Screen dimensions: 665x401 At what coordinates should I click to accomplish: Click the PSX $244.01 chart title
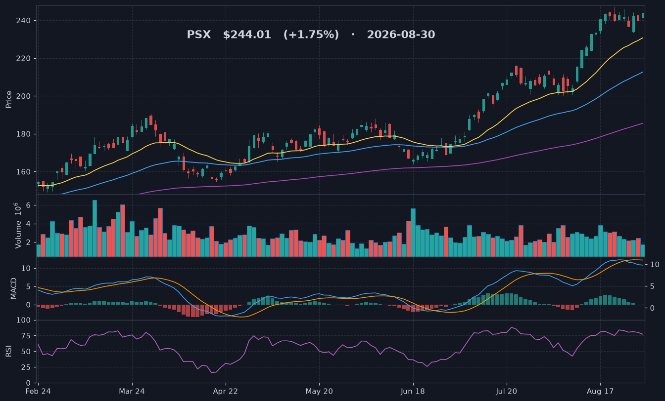(x=311, y=35)
